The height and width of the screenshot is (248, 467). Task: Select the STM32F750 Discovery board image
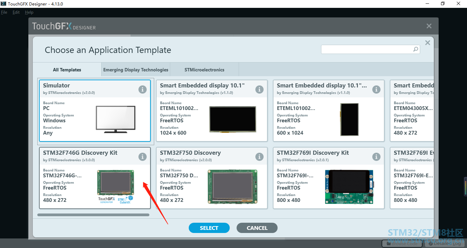232,187
